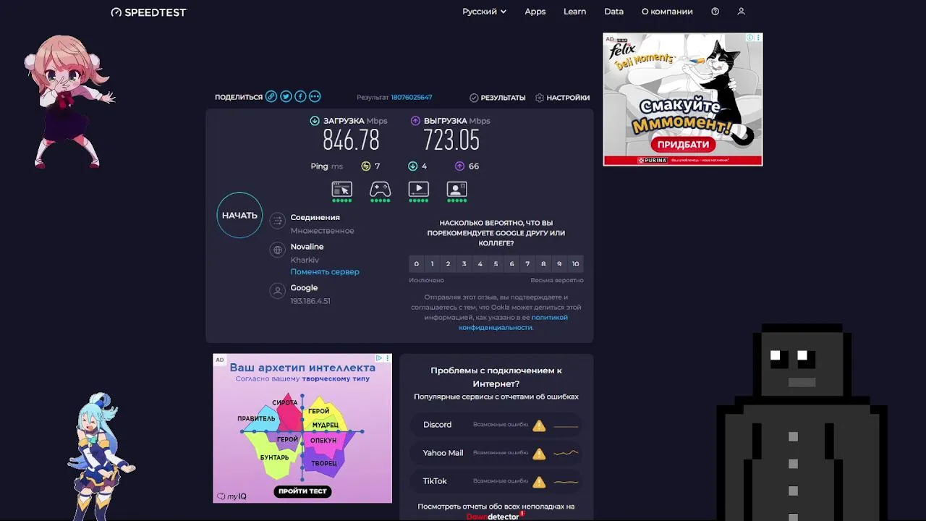
Task: Click ПРОЙТИ ТЕСТ button in myIQ ad
Action: [302, 491]
